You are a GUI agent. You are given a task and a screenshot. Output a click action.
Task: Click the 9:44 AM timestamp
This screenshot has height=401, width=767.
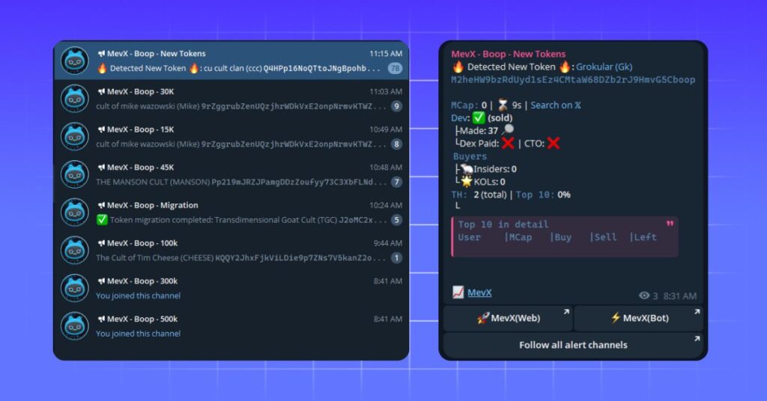[388, 242]
